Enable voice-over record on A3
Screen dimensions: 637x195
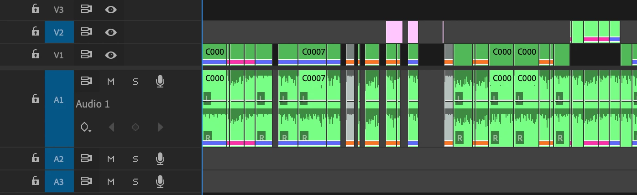tap(160, 182)
